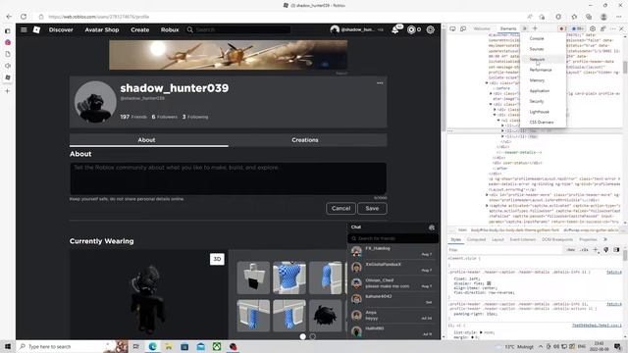Click browser refresh button
628x353 pixels.
pyautogui.click(x=24, y=17)
